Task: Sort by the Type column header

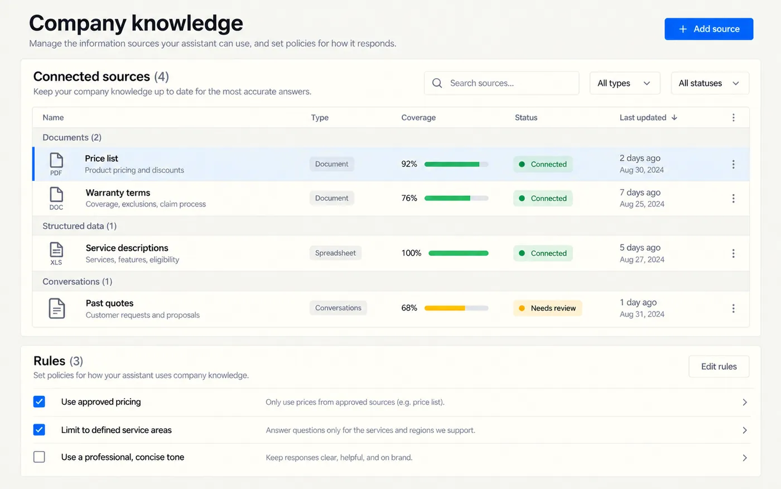Action: pyautogui.click(x=320, y=117)
